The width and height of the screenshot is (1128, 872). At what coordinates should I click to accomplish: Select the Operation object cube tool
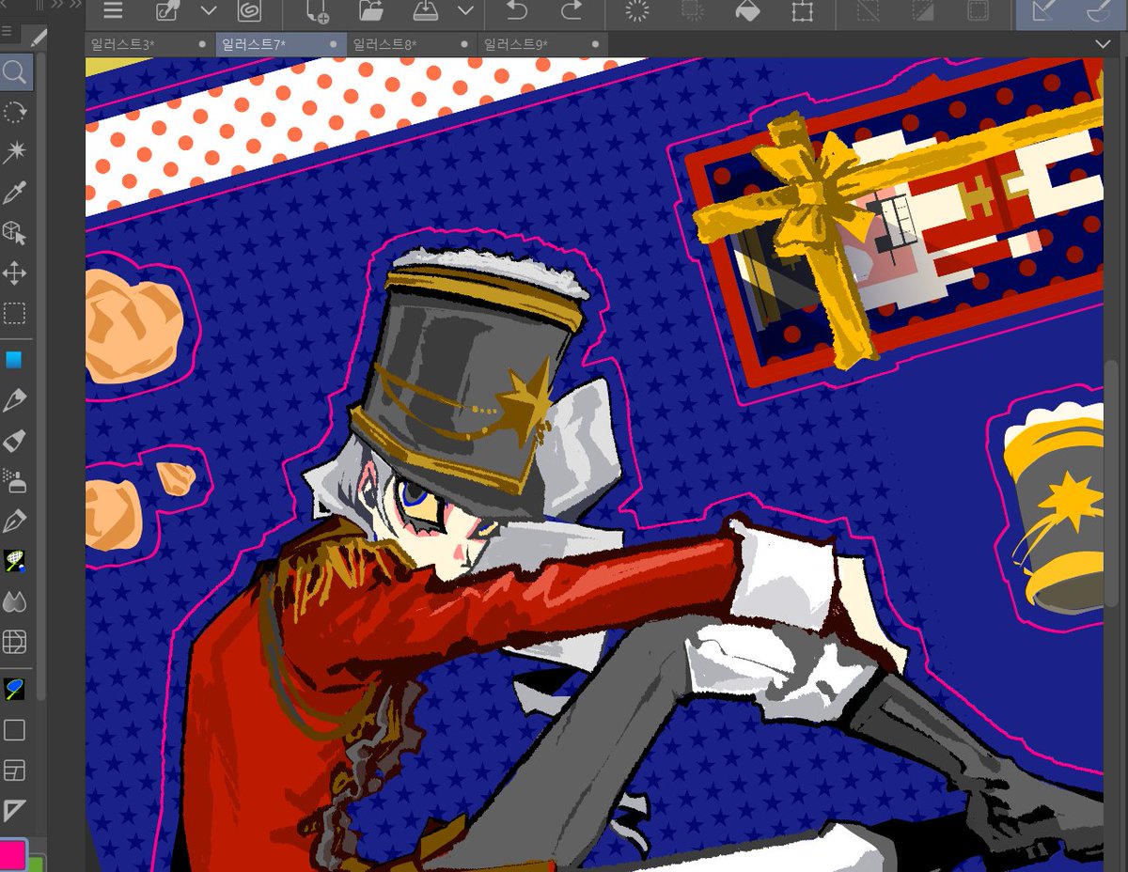(x=14, y=232)
